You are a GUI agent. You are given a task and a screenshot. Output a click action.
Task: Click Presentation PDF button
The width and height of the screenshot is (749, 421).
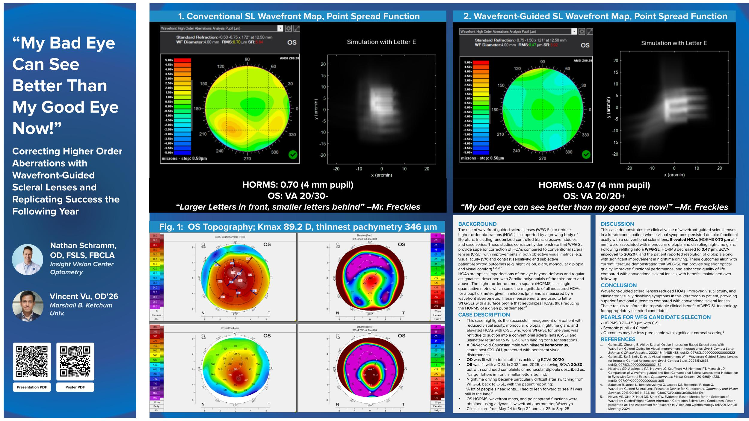tap(32, 387)
